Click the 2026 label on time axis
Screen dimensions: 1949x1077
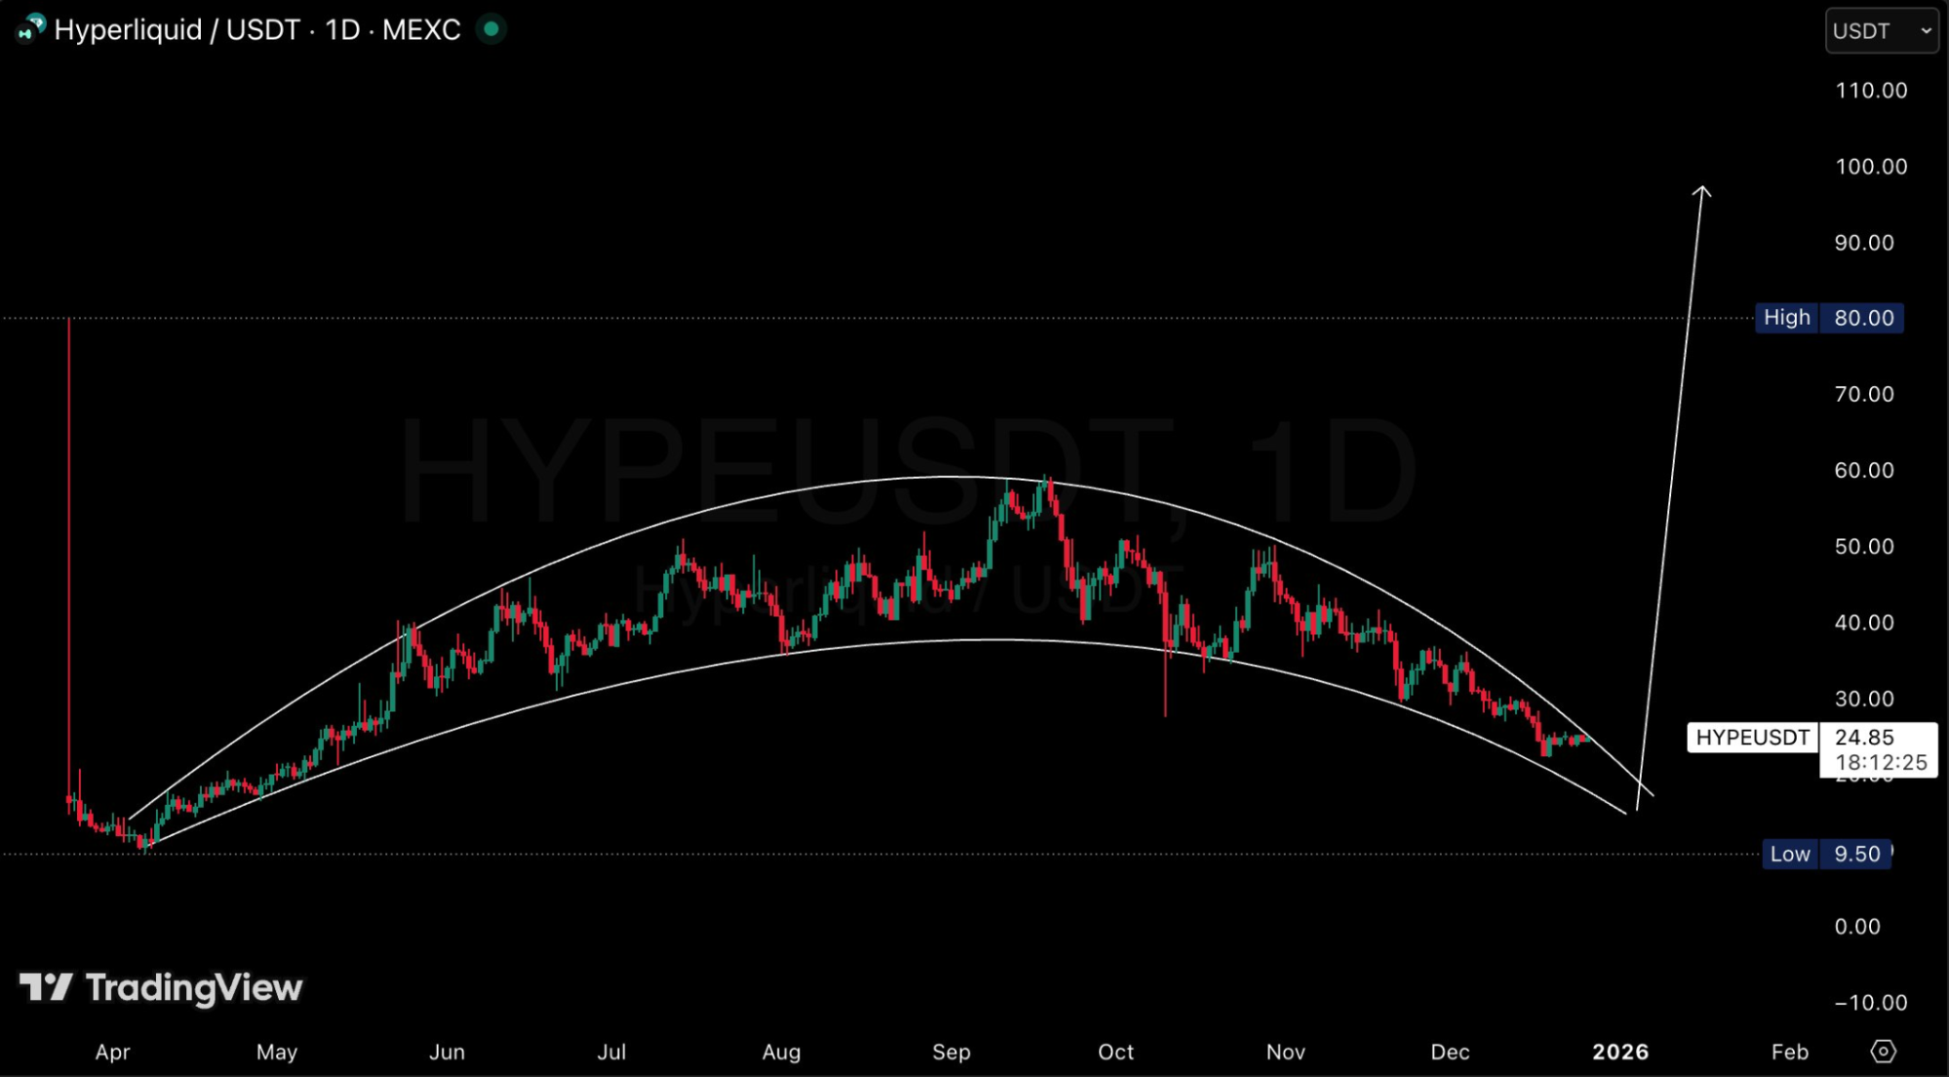(1619, 1052)
